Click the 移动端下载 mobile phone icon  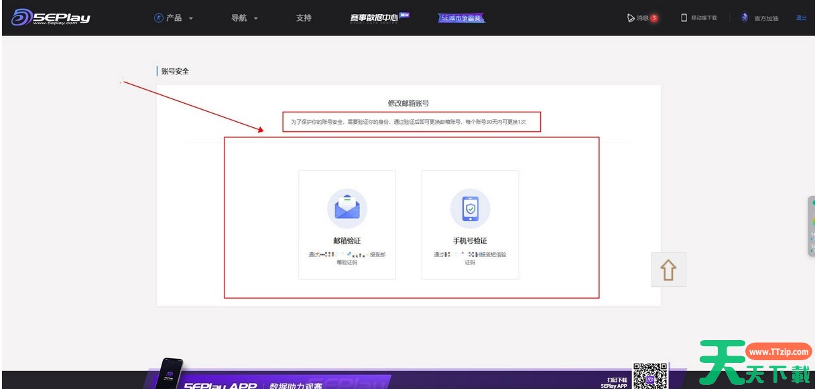coord(683,18)
